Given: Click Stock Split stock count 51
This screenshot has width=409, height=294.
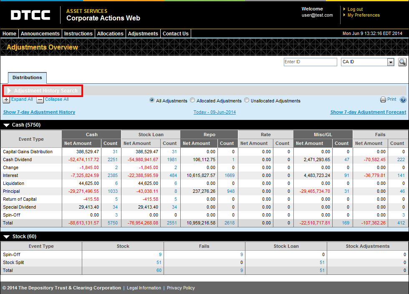Looking at the screenshot, I should pos(159,263).
